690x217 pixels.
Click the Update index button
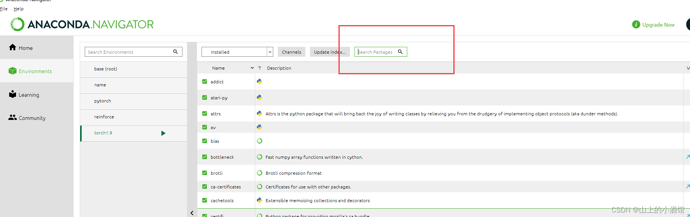click(x=330, y=52)
